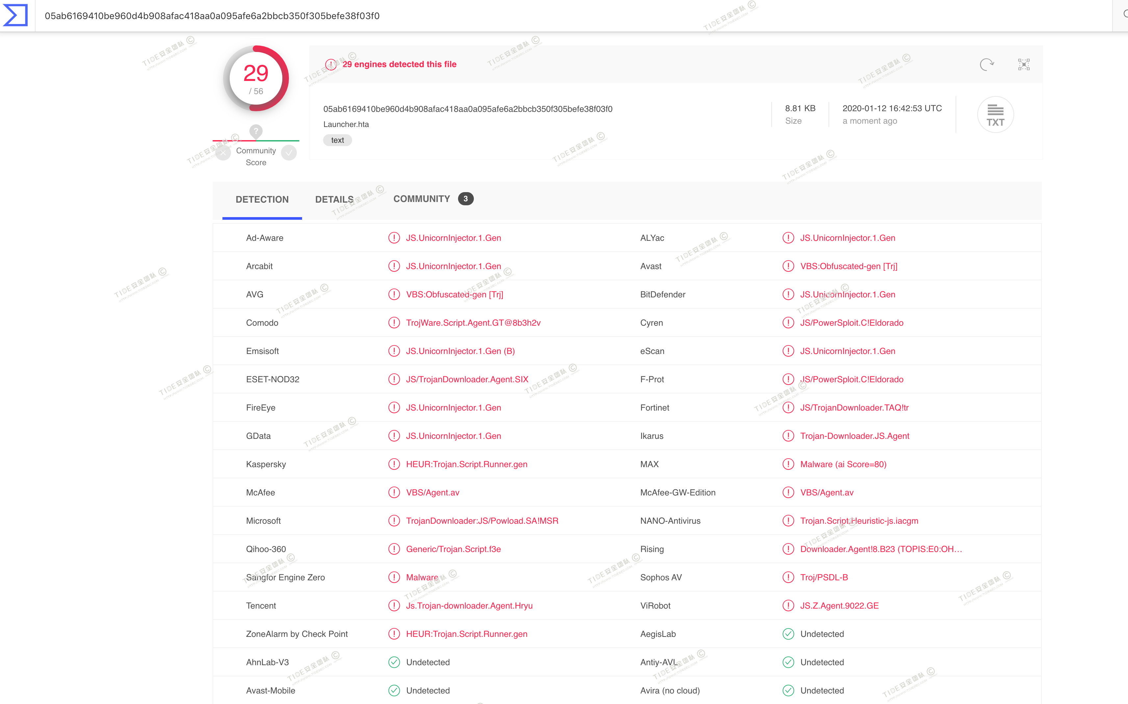
Task: Click the alert icon beside engines detected
Action: point(331,64)
